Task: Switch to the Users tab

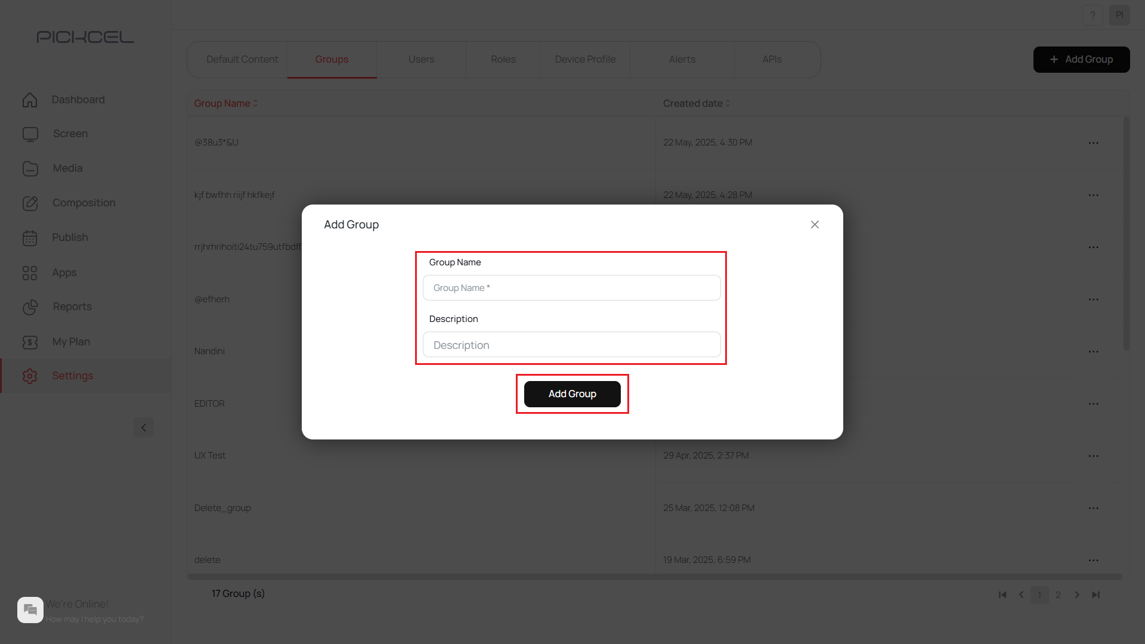Action: pyautogui.click(x=421, y=59)
